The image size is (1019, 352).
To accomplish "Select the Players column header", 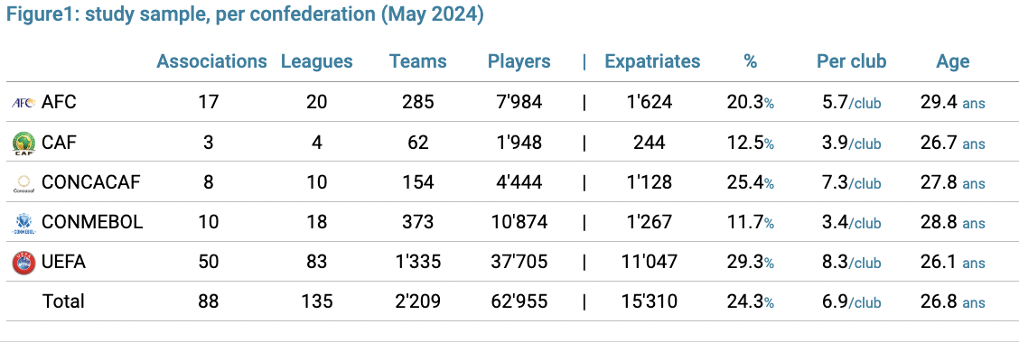I will (519, 61).
